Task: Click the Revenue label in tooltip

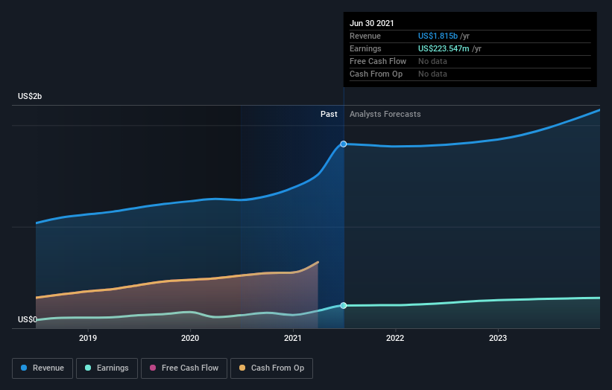Action: pyautogui.click(x=365, y=36)
